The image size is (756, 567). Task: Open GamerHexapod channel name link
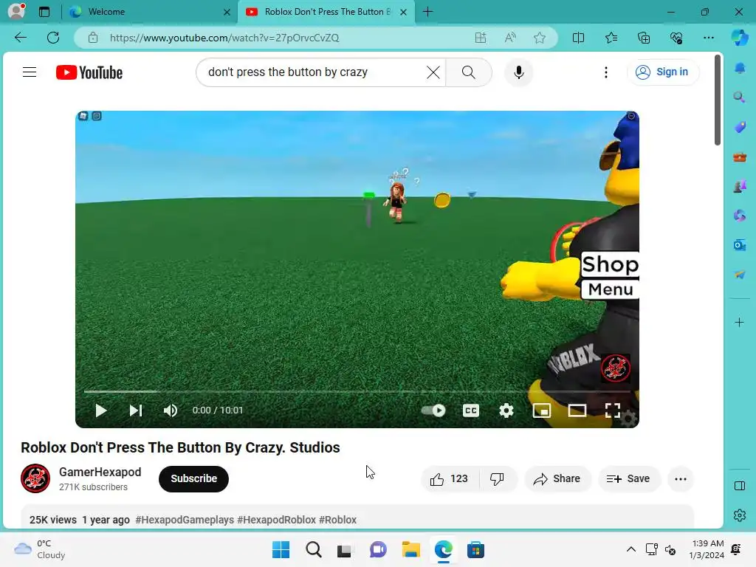tap(100, 472)
